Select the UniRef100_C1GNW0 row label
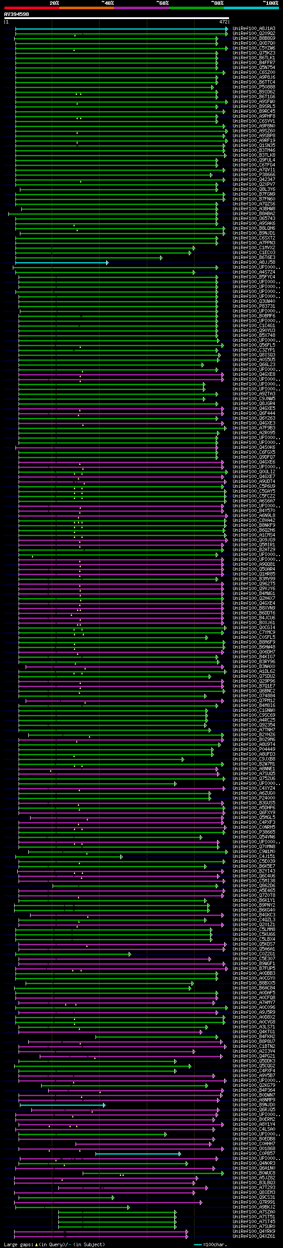This screenshot has width=283, height=1248. (x=254, y=710)
